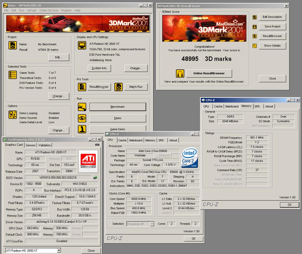Image resolution: width=302 pixels, height=254 pixels.
Task: Click the Intel Core 2 Duo logo
Action: pos(190,158)
